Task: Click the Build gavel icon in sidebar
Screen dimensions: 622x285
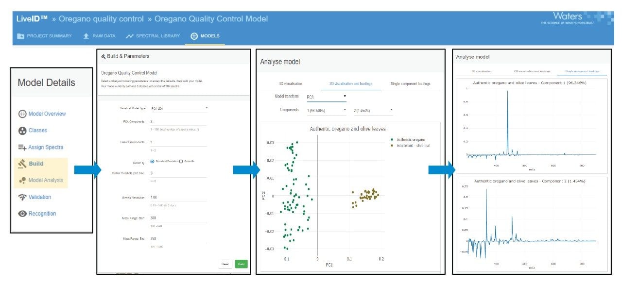Action: 22,164
